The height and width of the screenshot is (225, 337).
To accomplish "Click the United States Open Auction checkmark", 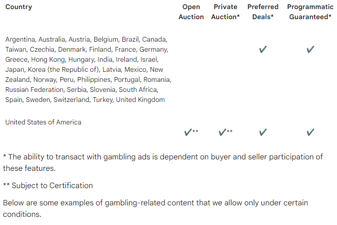I will click(x=188, y=133).
